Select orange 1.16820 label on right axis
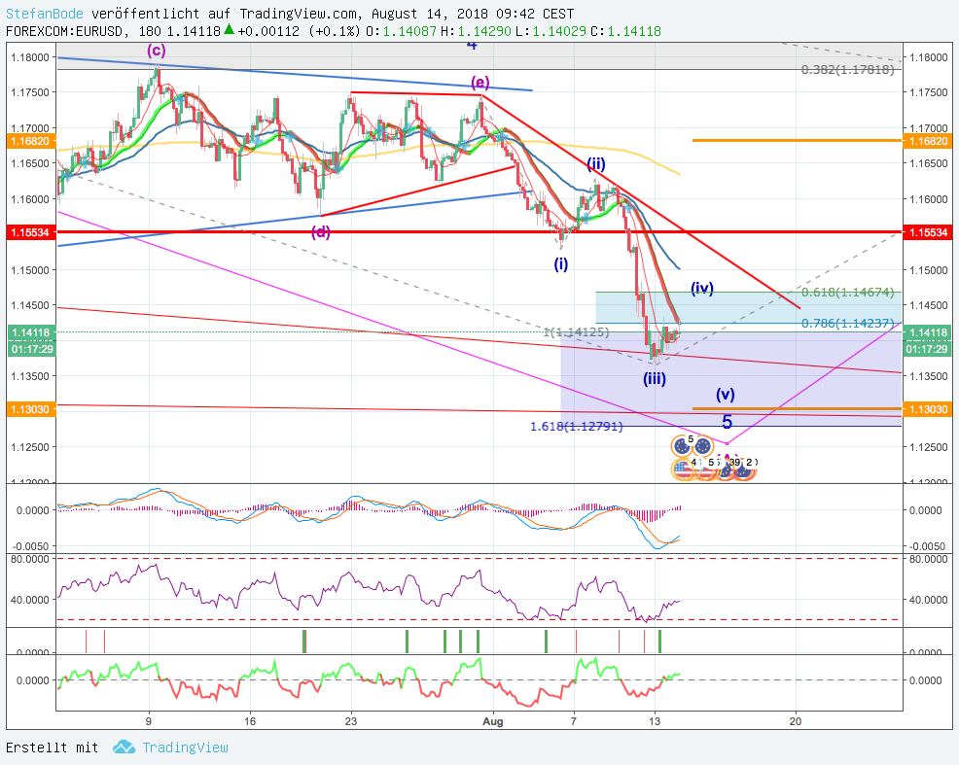Viewport: 959px width, 765px height. (x=929, y=141)
